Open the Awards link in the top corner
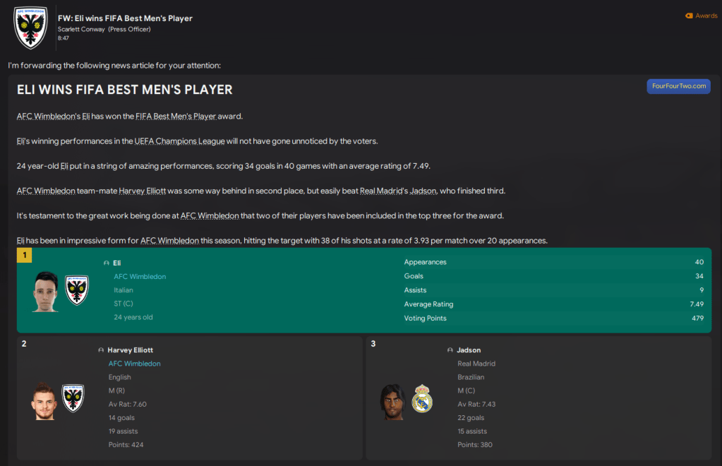722x466 pixels. tap(706, 16)
